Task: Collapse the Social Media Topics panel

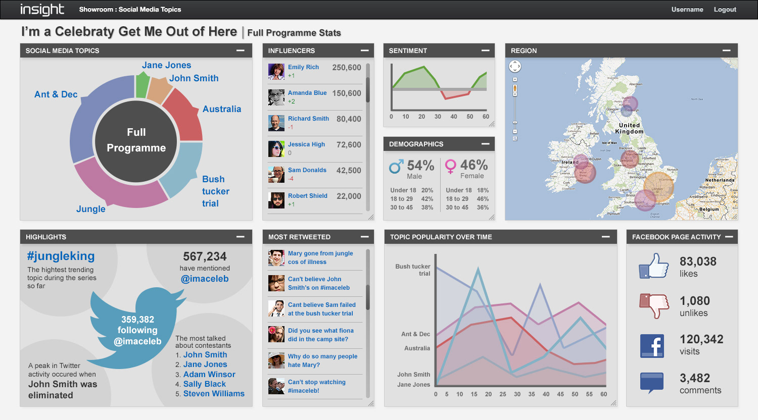Action: pos(241,50)
